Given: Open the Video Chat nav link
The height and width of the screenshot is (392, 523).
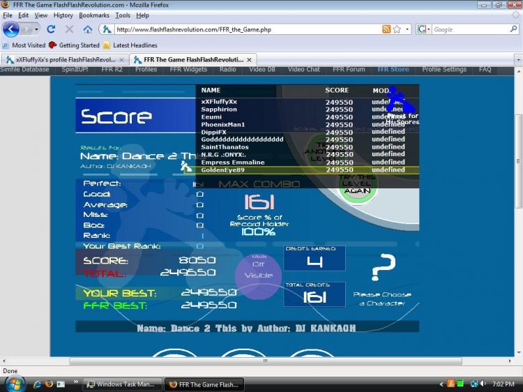Looking at the screenshot, I should (x=304, y=69).
